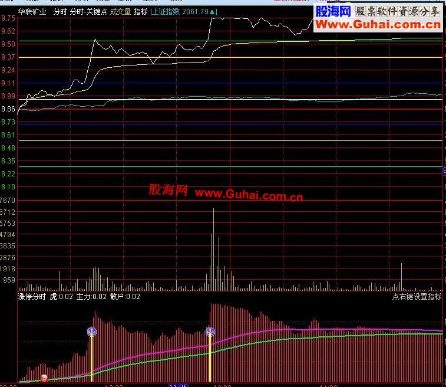
Task: Select the 分时-关键点 label
Action: coord(88,12)
